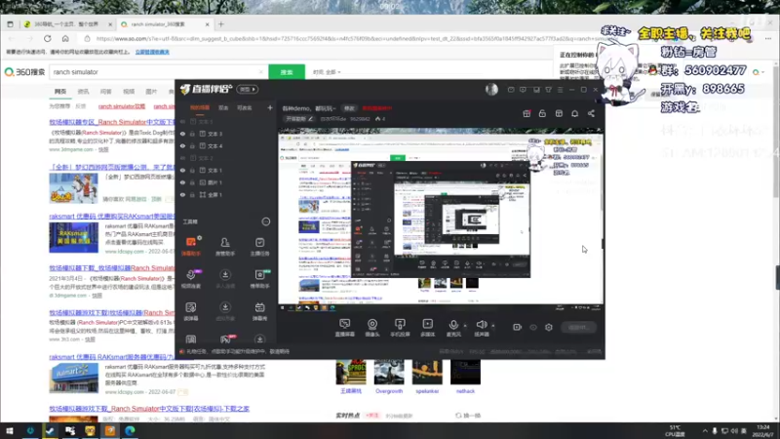Open the microphone voice tool in the toolbox
This screenshot has height=439, width=780.
click(191, 278)
